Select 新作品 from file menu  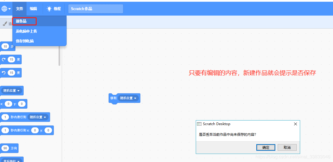39,21
